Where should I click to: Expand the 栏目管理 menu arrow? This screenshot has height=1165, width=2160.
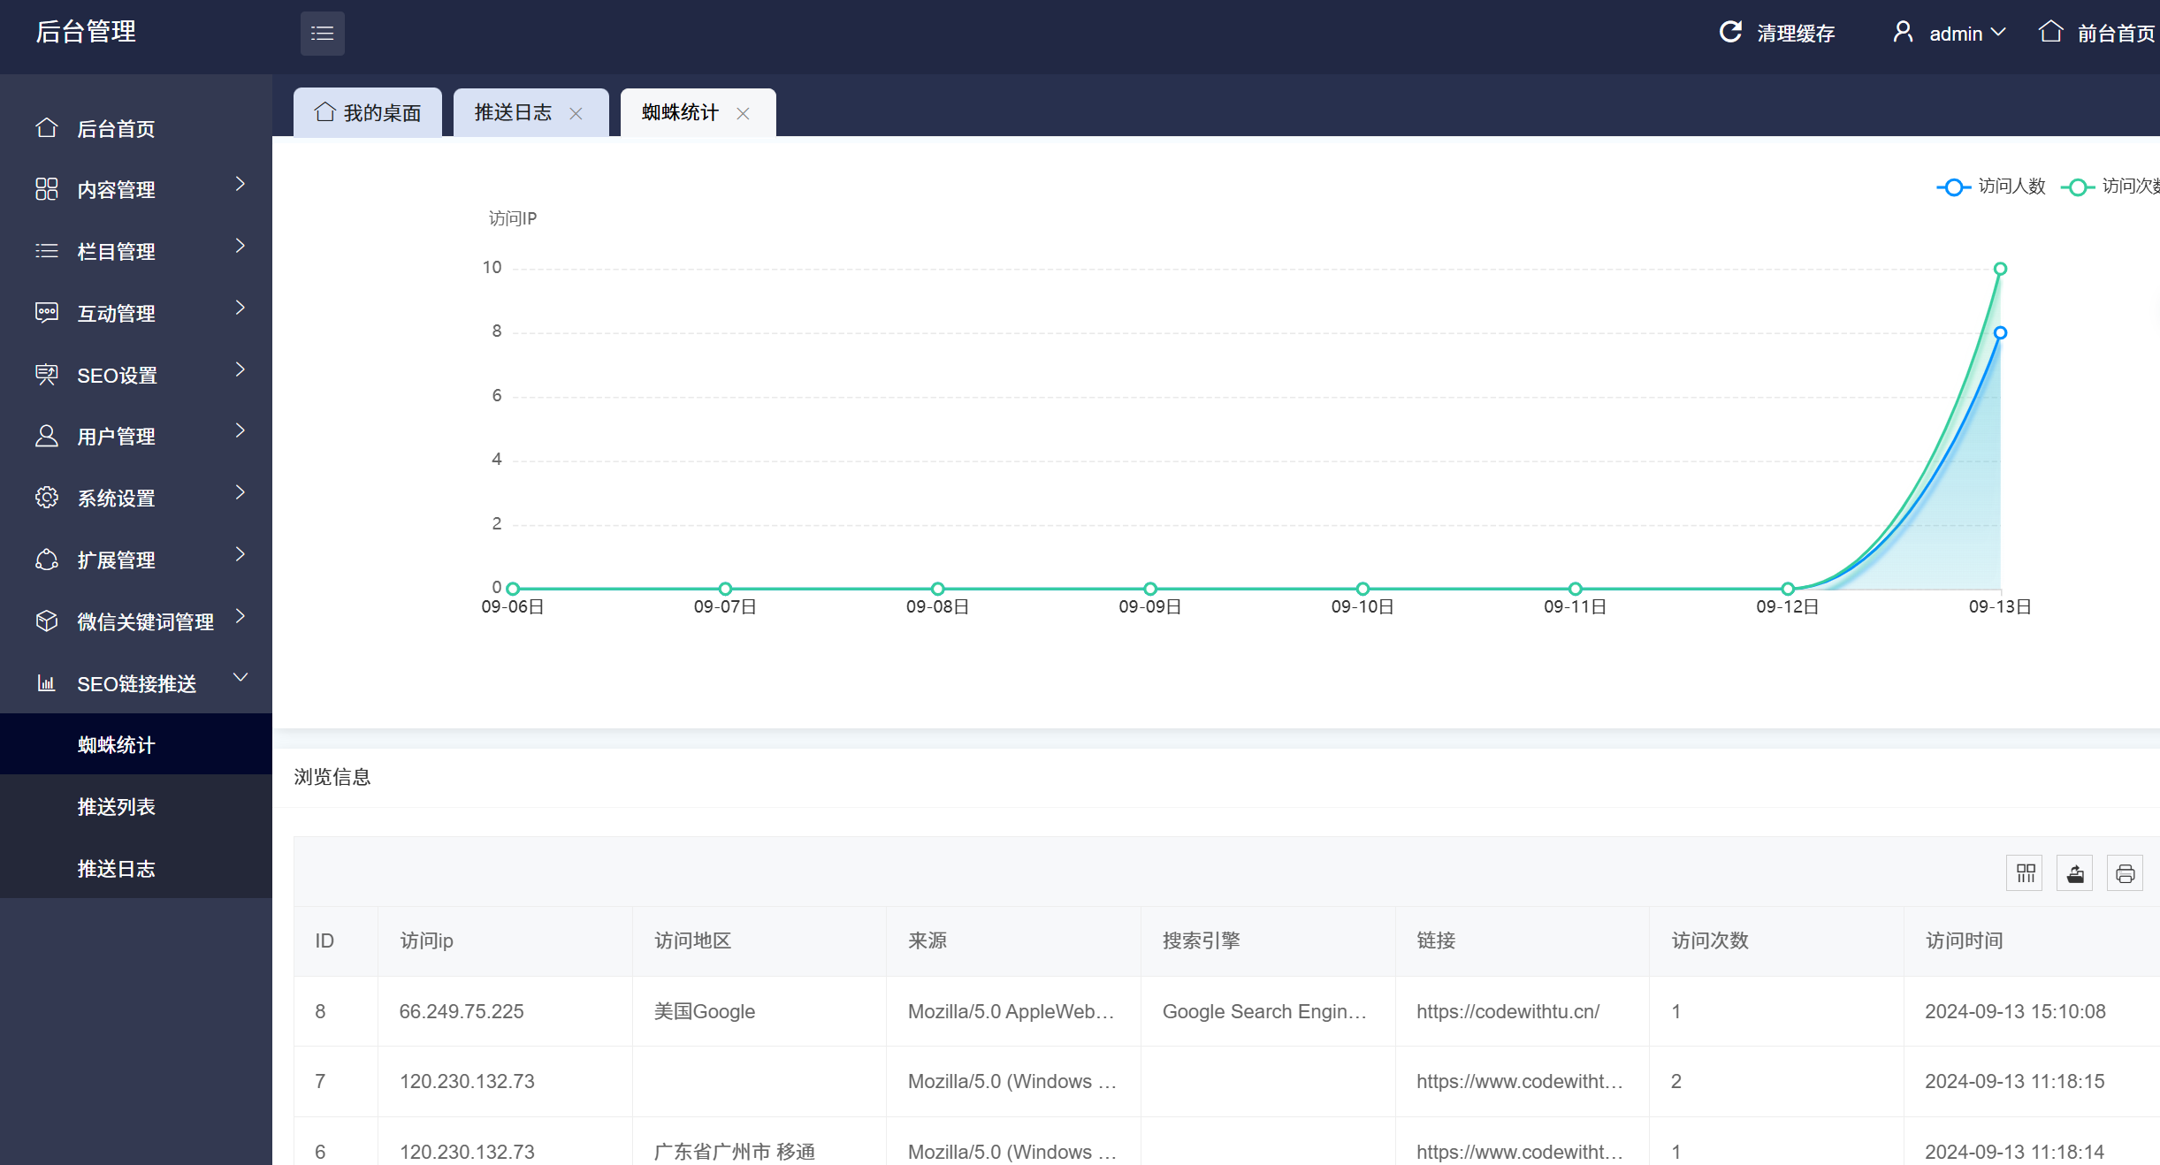pos(240,246)
